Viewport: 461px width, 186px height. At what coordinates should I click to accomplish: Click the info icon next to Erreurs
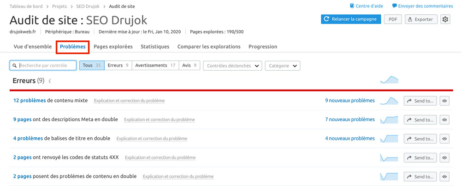pyautogui.click(x=50, y=81)
